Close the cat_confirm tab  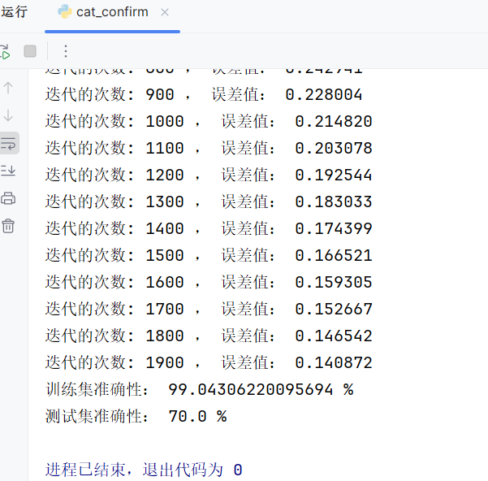click(165, 12)
